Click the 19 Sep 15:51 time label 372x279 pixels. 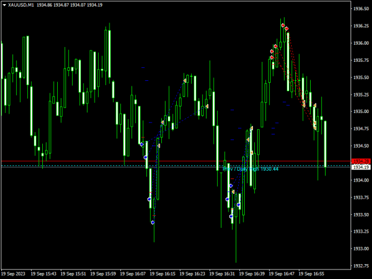[73, 274]
